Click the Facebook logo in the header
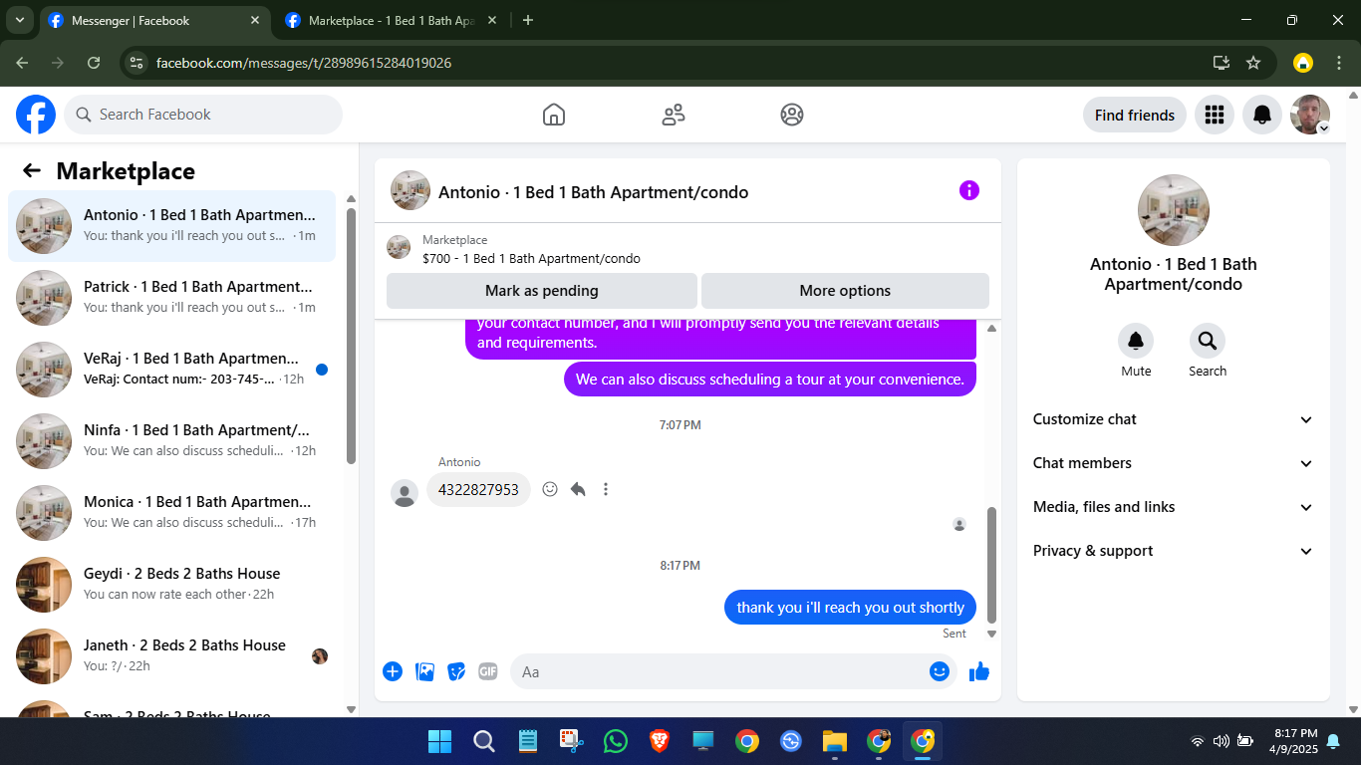 [x=36, y=115]
